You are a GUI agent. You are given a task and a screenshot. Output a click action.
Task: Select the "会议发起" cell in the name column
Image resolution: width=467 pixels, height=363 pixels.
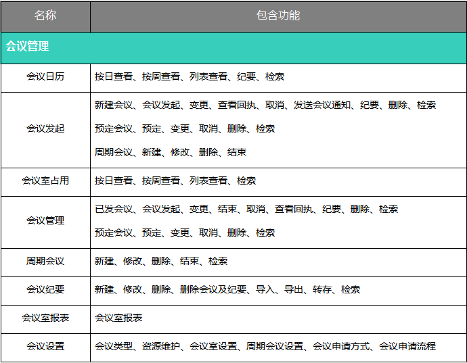(x=45, y=128)
